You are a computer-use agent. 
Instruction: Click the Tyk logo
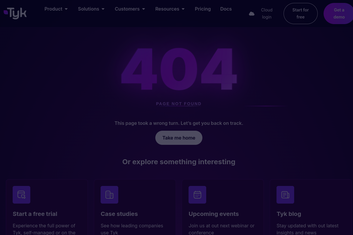(15, 13)
